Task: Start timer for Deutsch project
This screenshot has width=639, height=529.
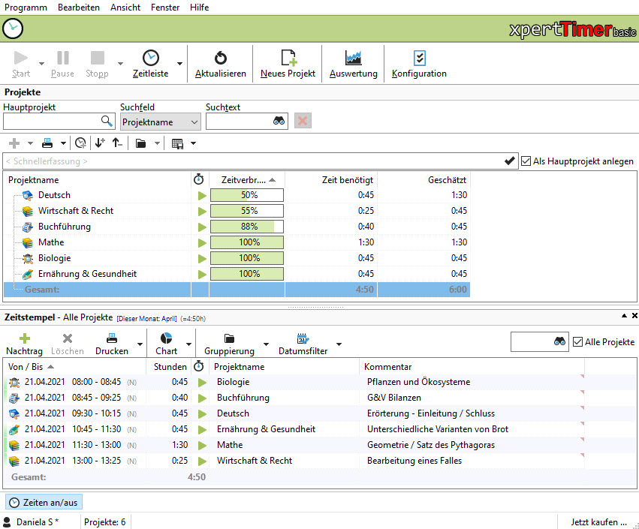Action: pos(202,196)
